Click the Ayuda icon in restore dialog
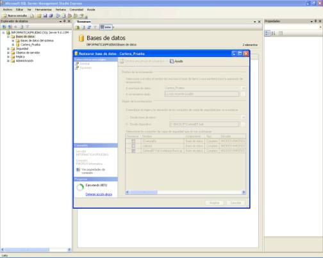Viewport: 323px width, 258px height. [172, 61]
